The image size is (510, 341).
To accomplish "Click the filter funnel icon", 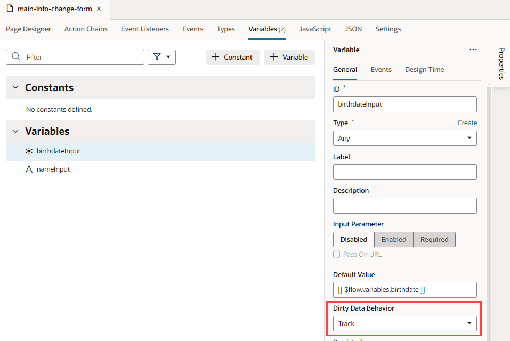I will pos(157,57).
